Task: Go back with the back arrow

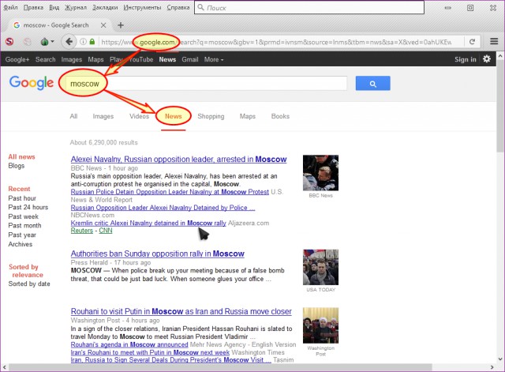Action: pyautogui.click(x=69, y=42)
